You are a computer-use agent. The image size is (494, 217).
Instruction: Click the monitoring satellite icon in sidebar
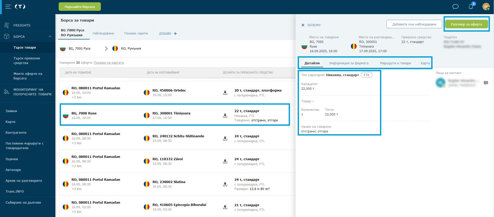tap(7, 92)
